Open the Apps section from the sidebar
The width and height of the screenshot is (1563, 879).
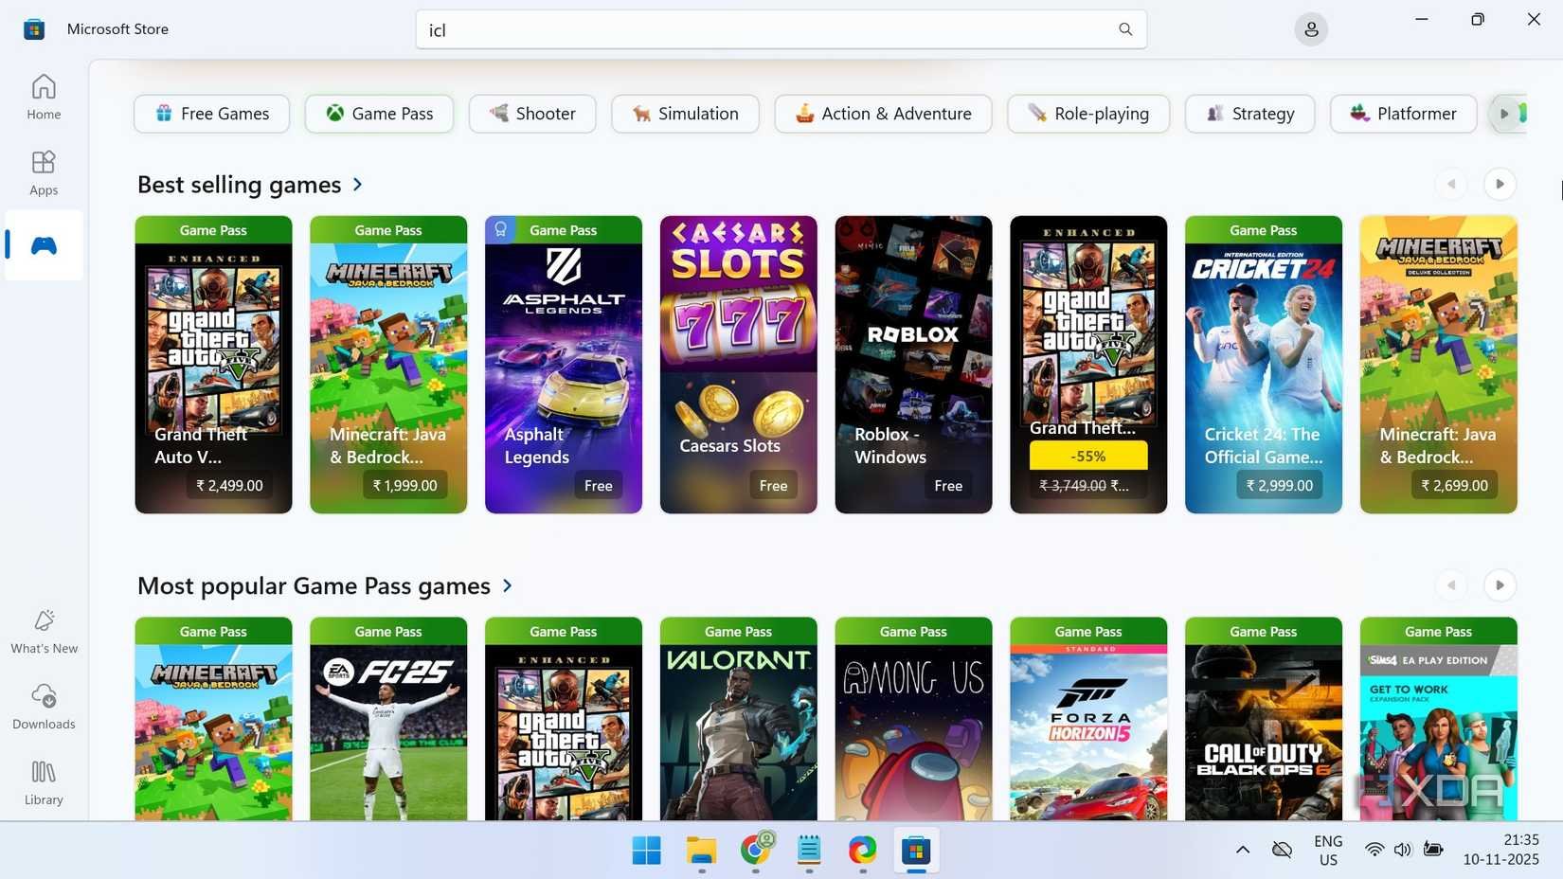click(x=43, y=171)
